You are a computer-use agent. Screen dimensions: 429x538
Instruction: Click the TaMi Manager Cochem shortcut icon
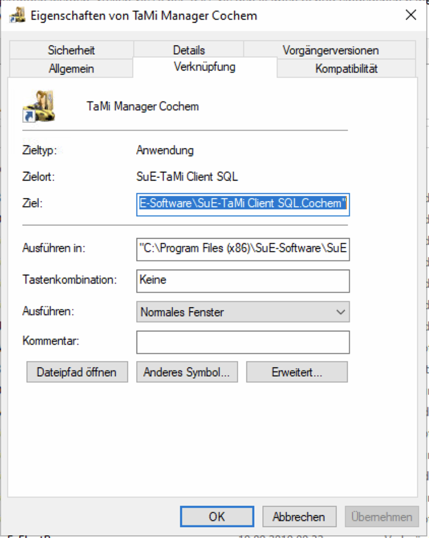coord(39,106)
